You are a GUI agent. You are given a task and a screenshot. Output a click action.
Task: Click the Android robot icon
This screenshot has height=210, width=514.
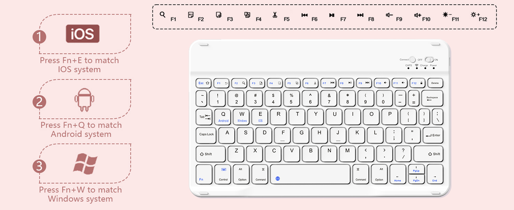coord(85,100)
